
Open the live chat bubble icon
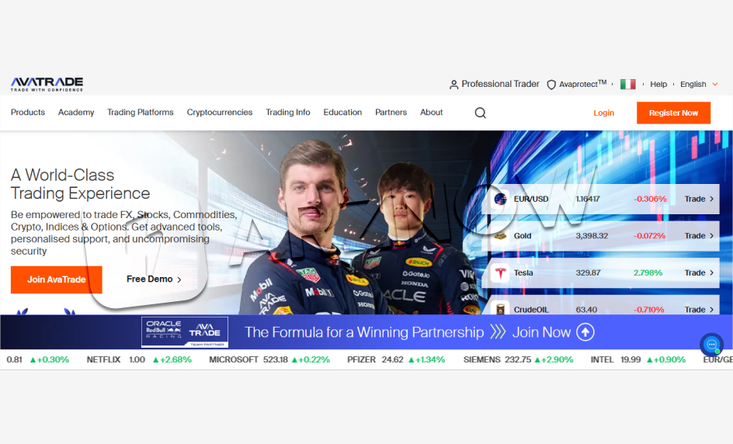711,345
